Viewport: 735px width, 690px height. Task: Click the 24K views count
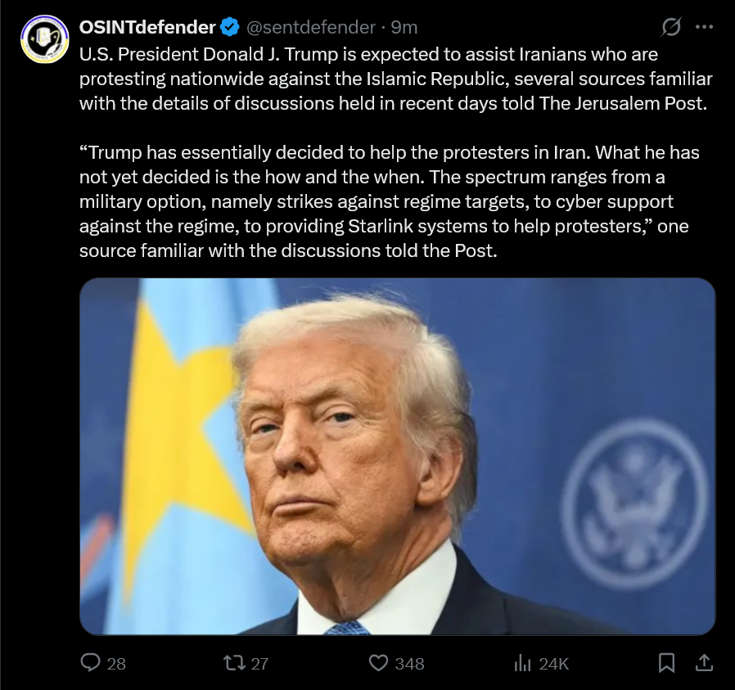click(553, 663)
